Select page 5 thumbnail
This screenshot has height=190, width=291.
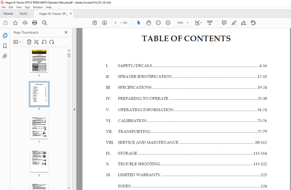pyautogui.click(x=39, y=61)
